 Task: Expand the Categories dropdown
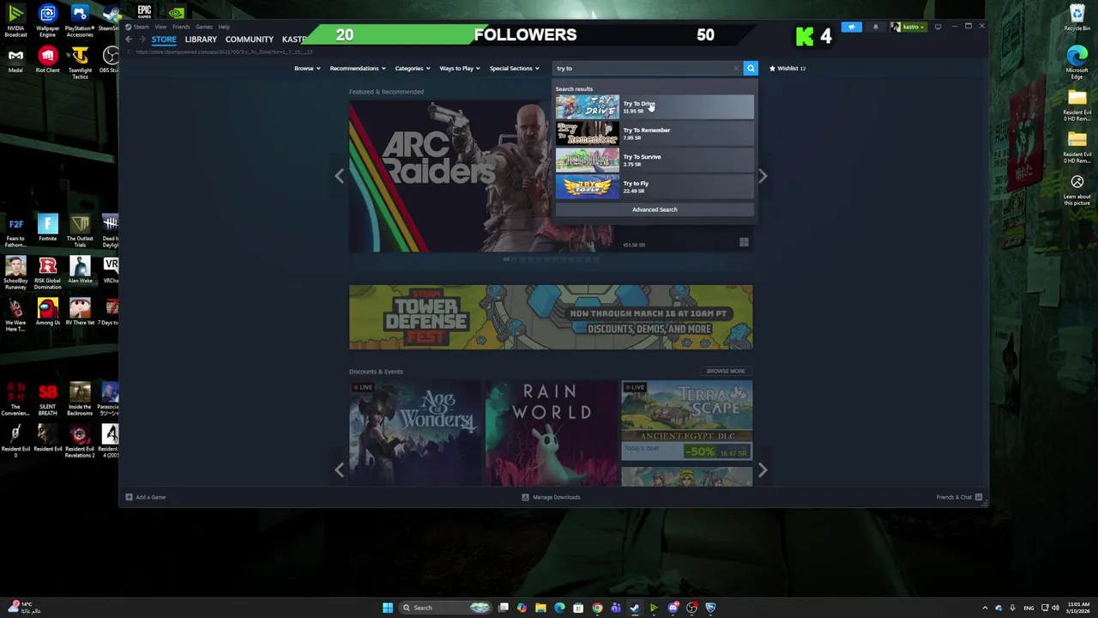(x=413, y=68)
